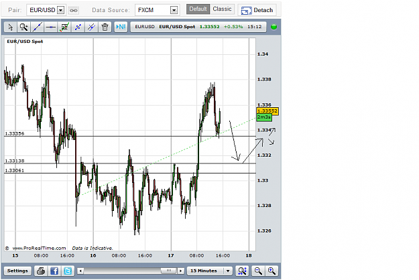
Task: Click the EUR/USD Spot quote bar
Action: [x=198, y=27]
